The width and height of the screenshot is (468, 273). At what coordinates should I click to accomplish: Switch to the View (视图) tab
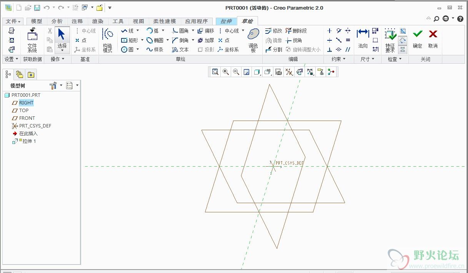click(x=138, y=22)
